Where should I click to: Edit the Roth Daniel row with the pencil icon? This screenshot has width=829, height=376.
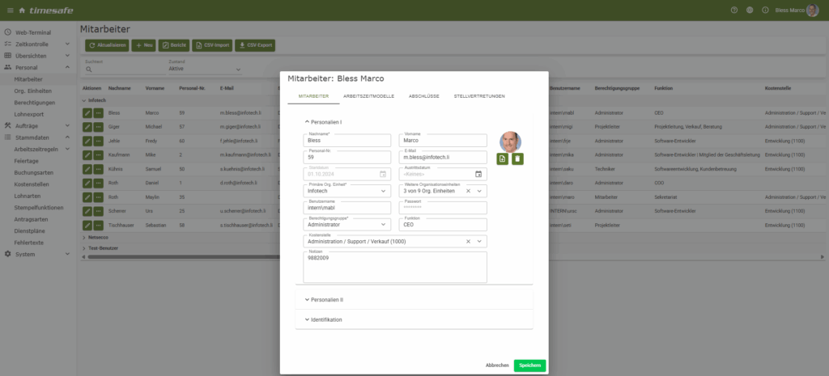87,184
